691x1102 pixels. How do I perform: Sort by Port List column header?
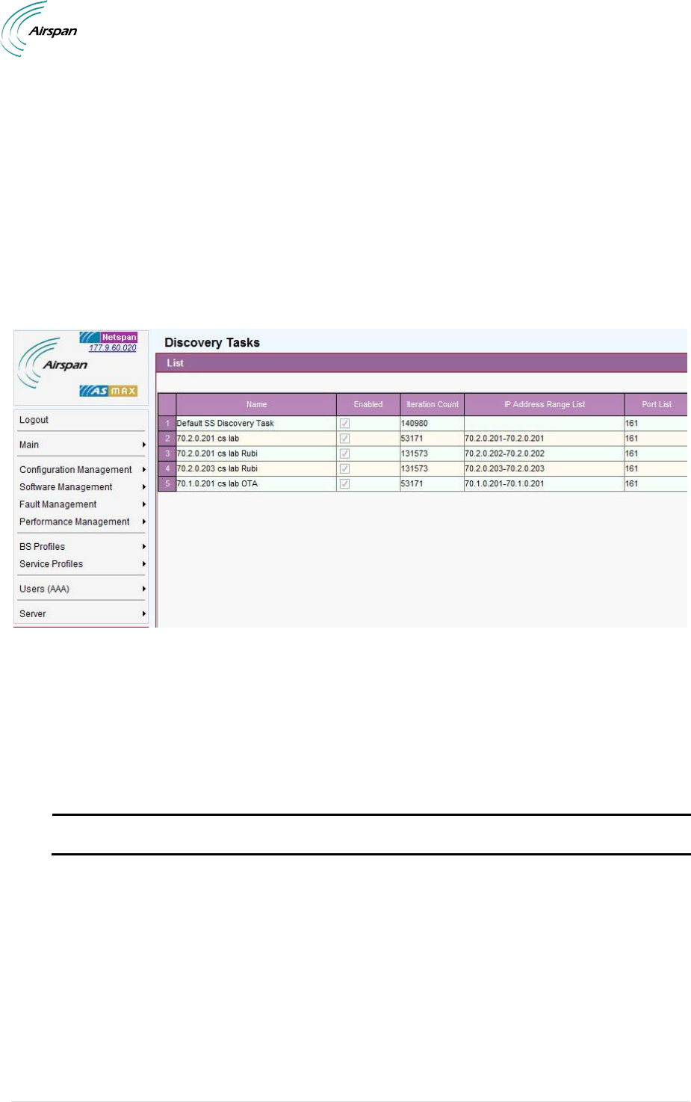point(656,404)
